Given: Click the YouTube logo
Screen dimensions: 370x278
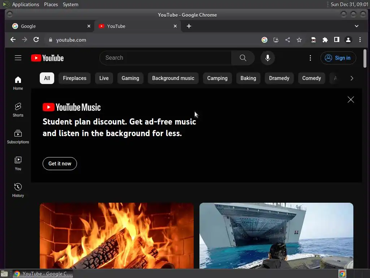Looking at the screenshot, I should 47,58.
